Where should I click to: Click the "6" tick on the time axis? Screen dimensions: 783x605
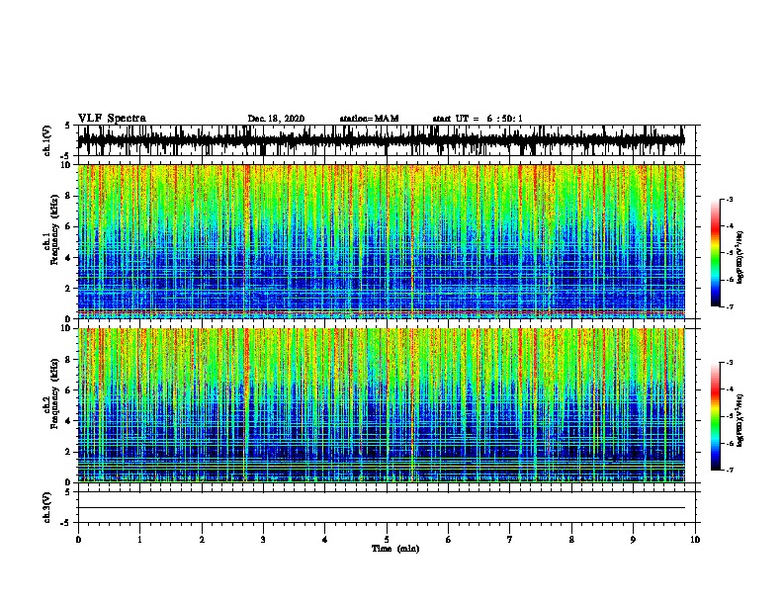(x=449, y=540)
